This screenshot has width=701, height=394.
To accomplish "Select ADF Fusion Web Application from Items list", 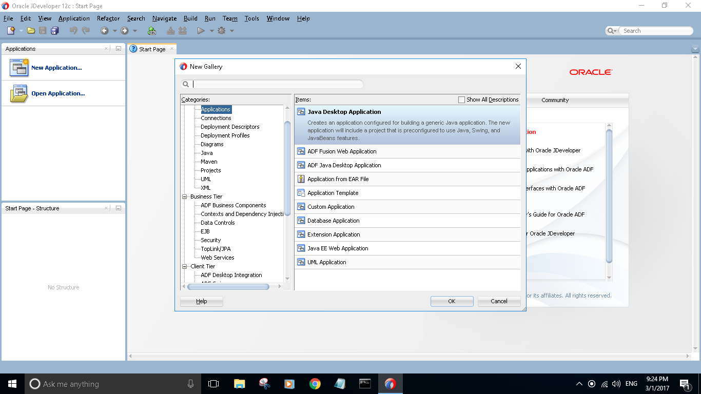I will [x=341, y=151].
